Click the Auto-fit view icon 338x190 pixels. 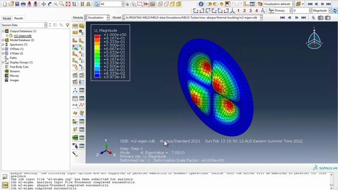coord(68,4)
